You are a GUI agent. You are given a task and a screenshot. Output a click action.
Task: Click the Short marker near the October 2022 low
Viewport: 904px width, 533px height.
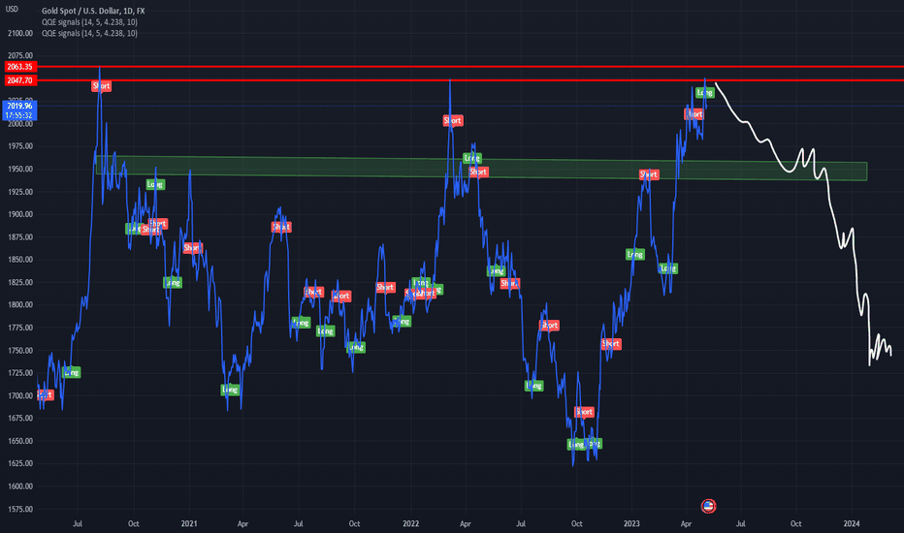point(583,412)
